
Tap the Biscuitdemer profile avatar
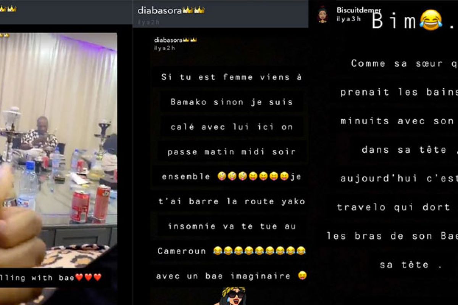click(x=323, y=14)
